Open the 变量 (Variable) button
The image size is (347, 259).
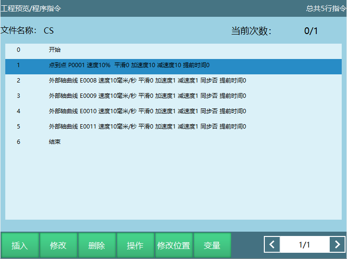212,246
